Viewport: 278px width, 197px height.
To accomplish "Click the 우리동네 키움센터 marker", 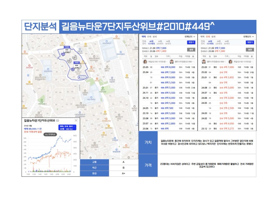I will [112, 80].
